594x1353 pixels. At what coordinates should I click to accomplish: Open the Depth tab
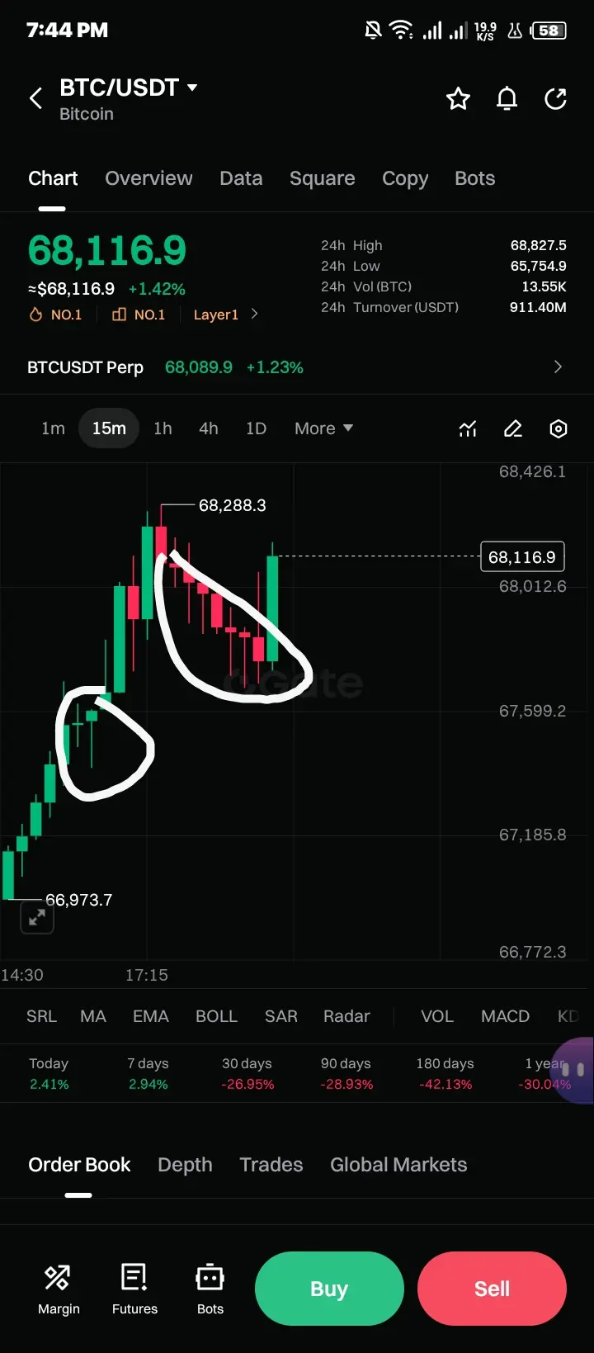[185, 1165]
